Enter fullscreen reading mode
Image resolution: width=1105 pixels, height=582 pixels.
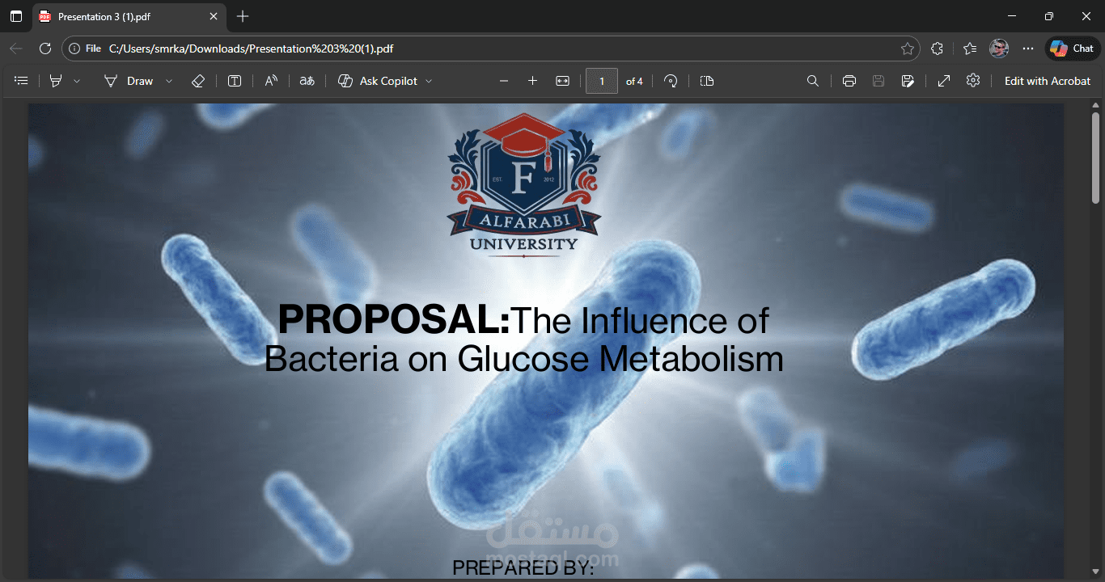(943, 80)
